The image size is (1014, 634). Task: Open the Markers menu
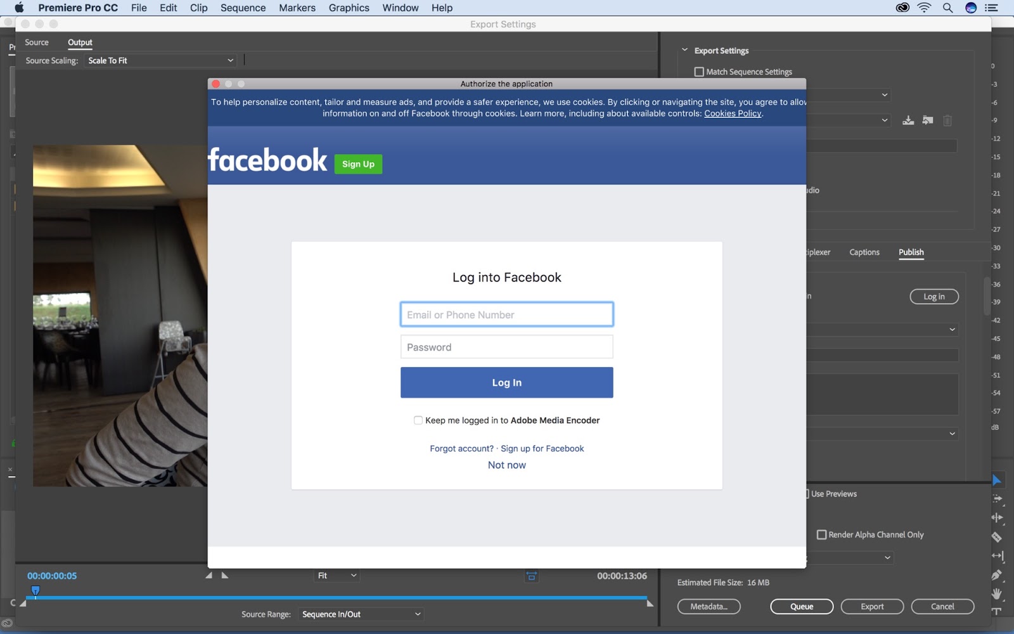point(297,8)
